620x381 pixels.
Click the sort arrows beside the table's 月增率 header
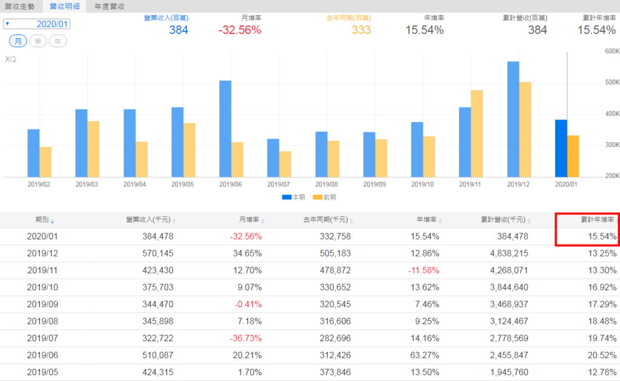(x=263, y=221)
